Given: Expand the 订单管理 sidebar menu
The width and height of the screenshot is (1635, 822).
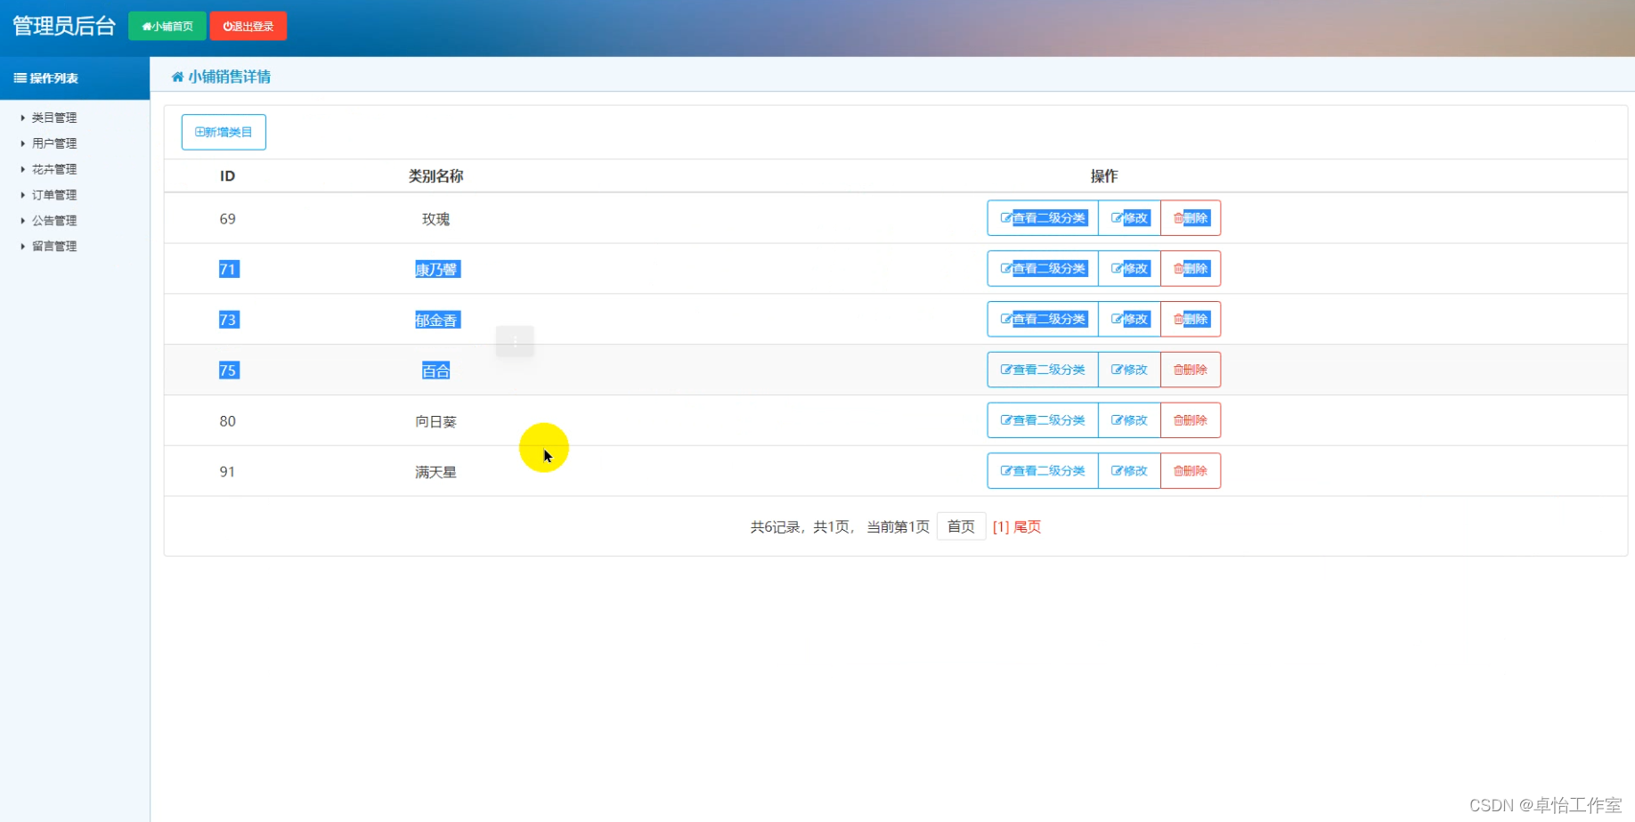Looking at the screenshot, I should [54, 195].
